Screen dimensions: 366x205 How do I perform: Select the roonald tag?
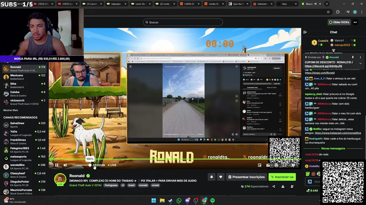pos(143,185)
